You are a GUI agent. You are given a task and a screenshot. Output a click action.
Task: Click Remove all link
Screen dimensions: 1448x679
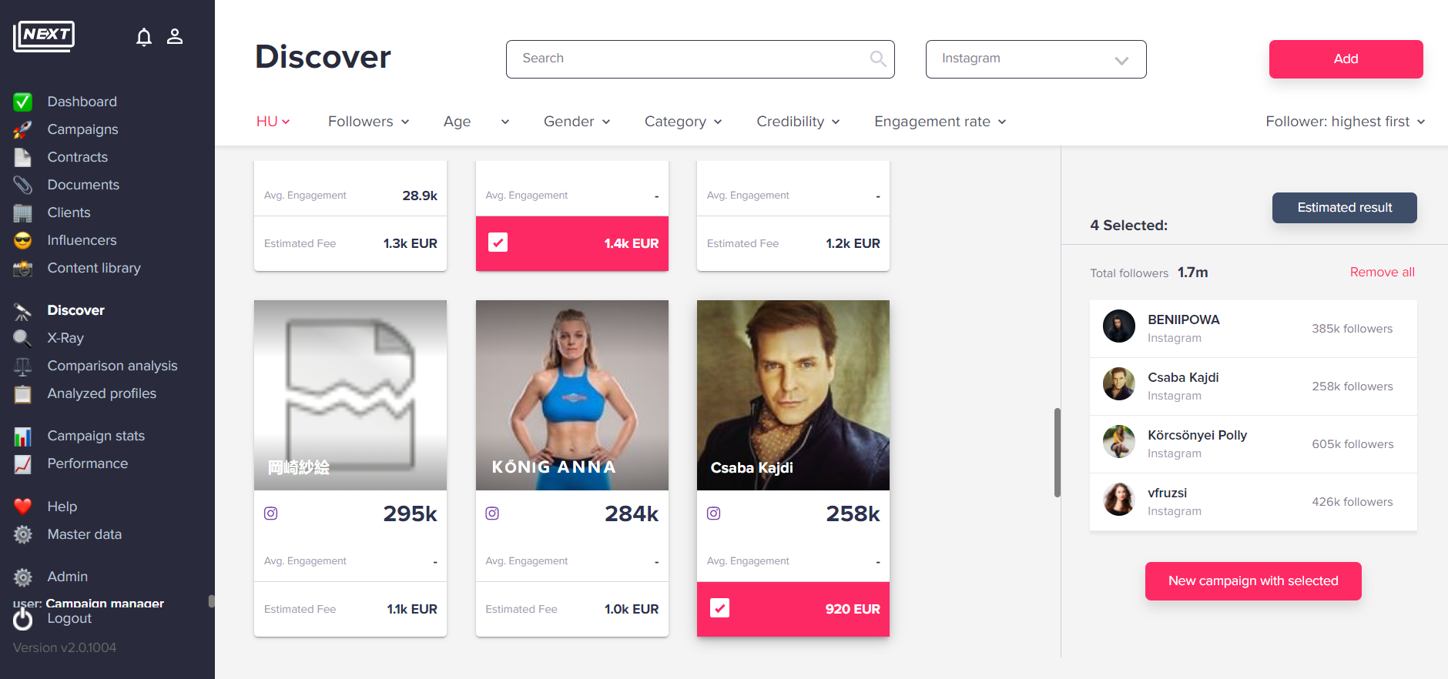1382,273
